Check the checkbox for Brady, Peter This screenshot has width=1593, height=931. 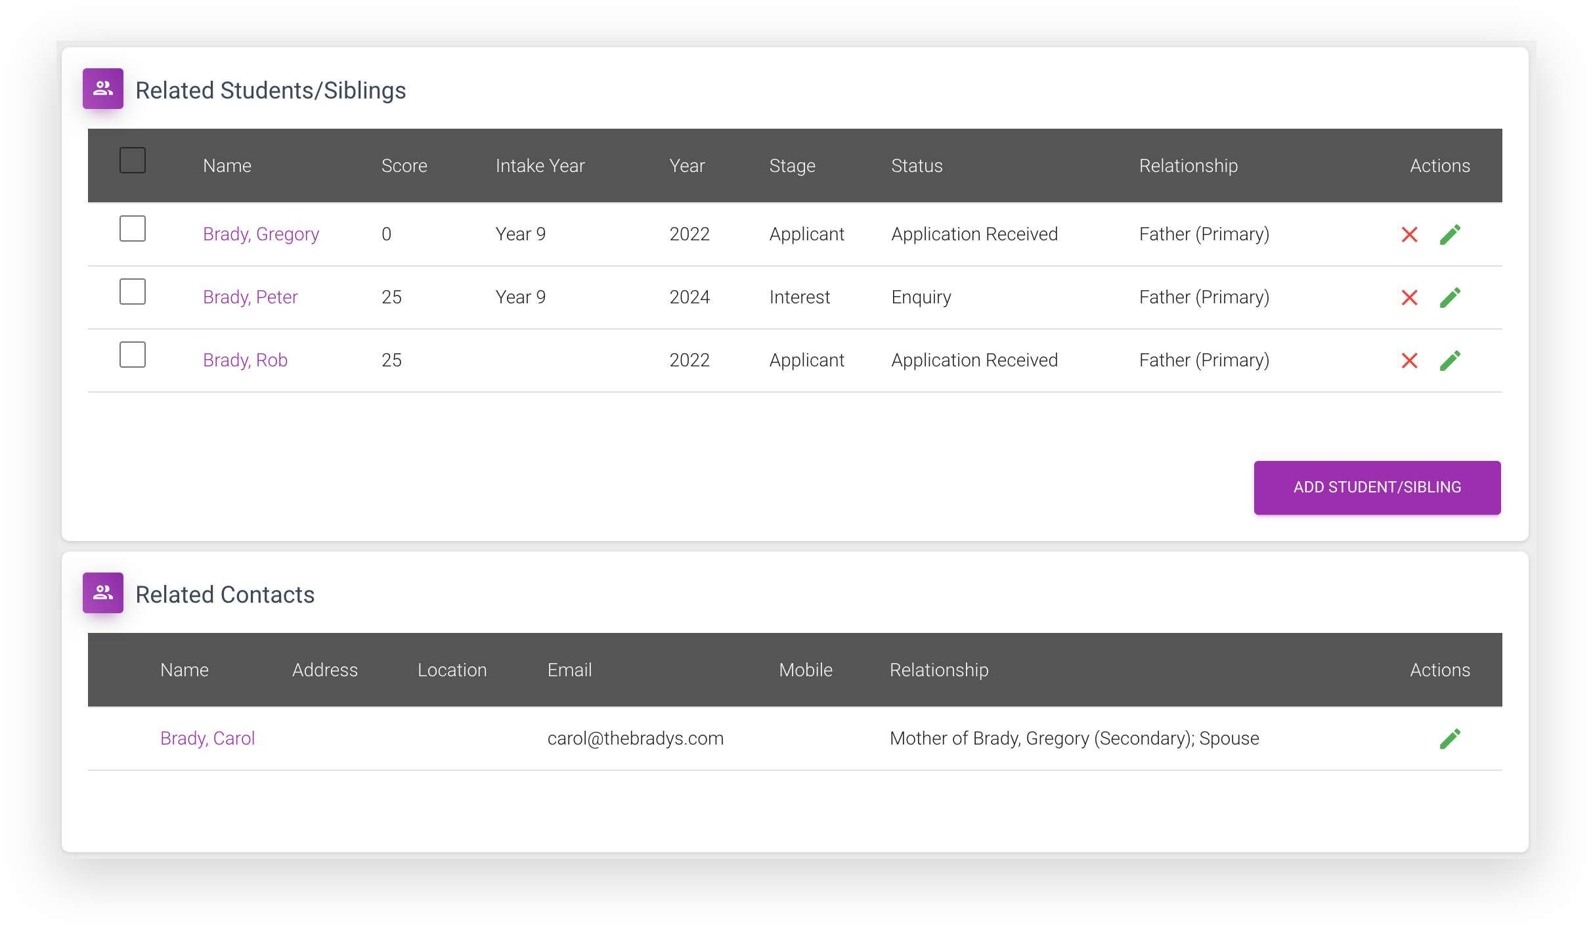pos(132,292)
